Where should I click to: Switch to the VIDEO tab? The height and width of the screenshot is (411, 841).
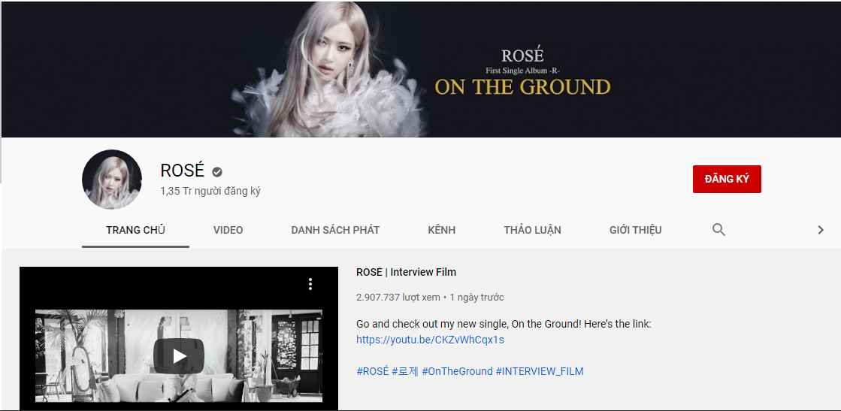[x=228, y=230]
